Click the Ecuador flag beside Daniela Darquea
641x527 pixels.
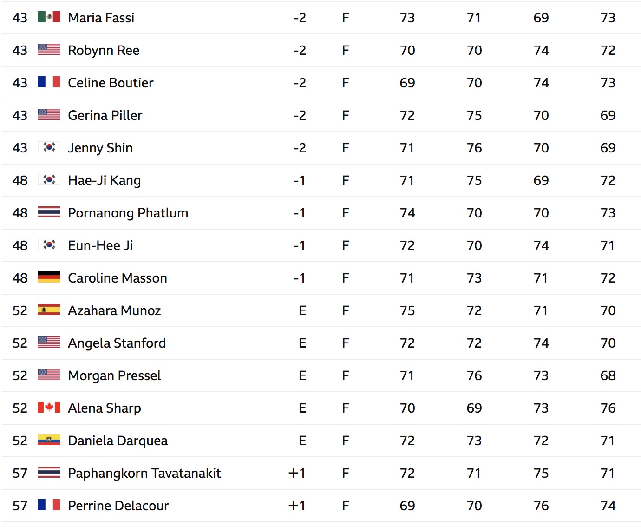[x=49, y=440]
